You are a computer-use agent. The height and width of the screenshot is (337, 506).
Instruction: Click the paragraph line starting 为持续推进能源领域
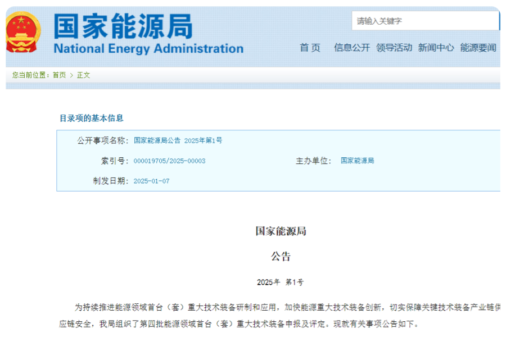(287, 307)
